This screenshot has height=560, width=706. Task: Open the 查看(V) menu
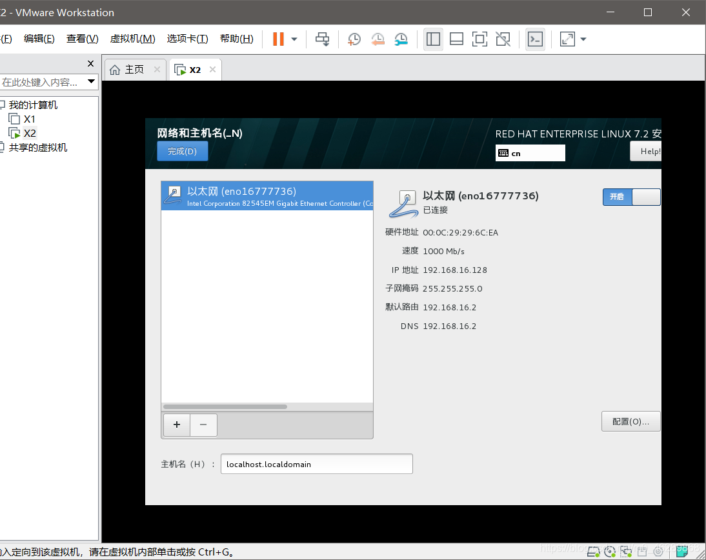coord(83,39)
